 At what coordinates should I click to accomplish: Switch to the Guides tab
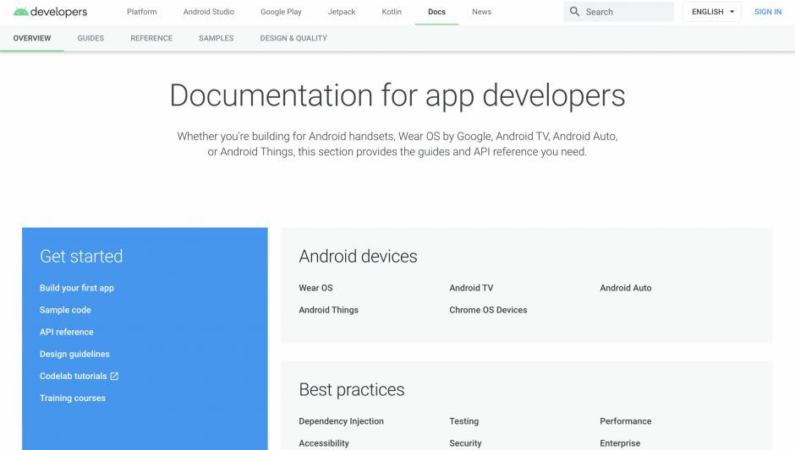tap(90, 38)
